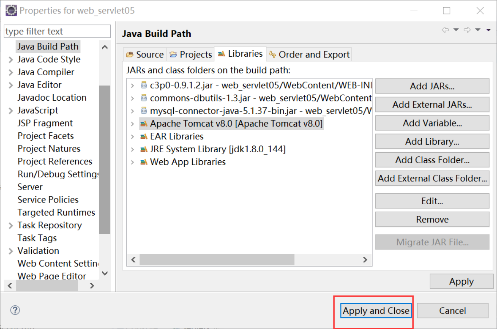
Task: Click Apply and Close
Action: point(376,311)
